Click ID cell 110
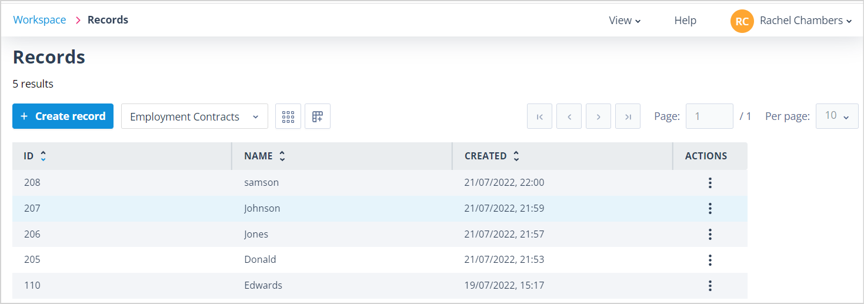 [x=32, y=285]
